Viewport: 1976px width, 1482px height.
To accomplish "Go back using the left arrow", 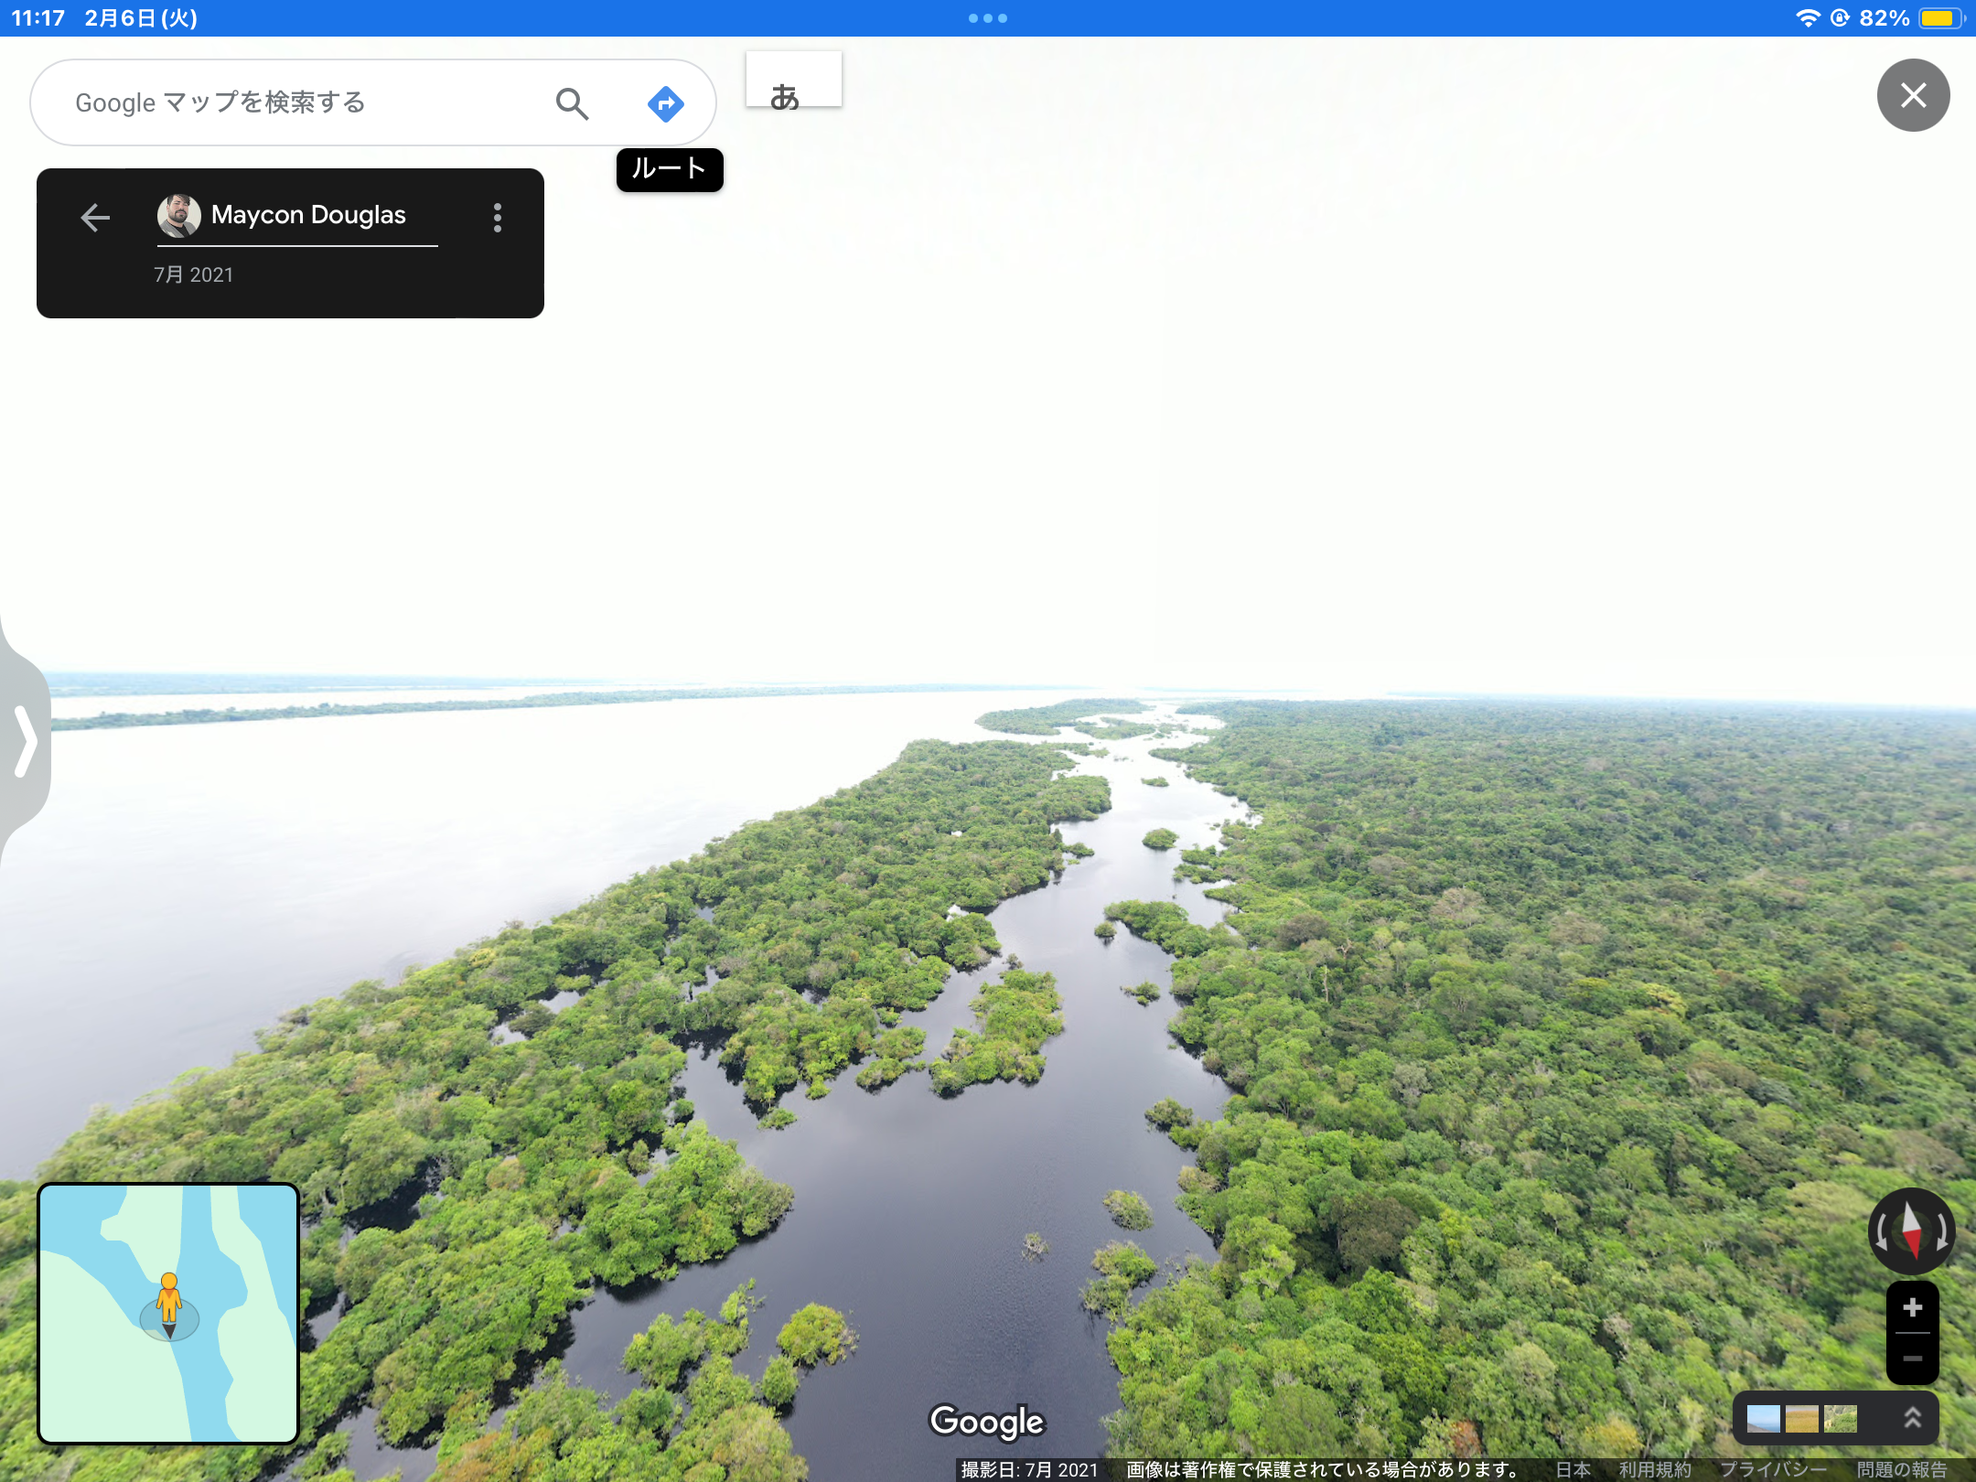I will click(x=95, y=217).
